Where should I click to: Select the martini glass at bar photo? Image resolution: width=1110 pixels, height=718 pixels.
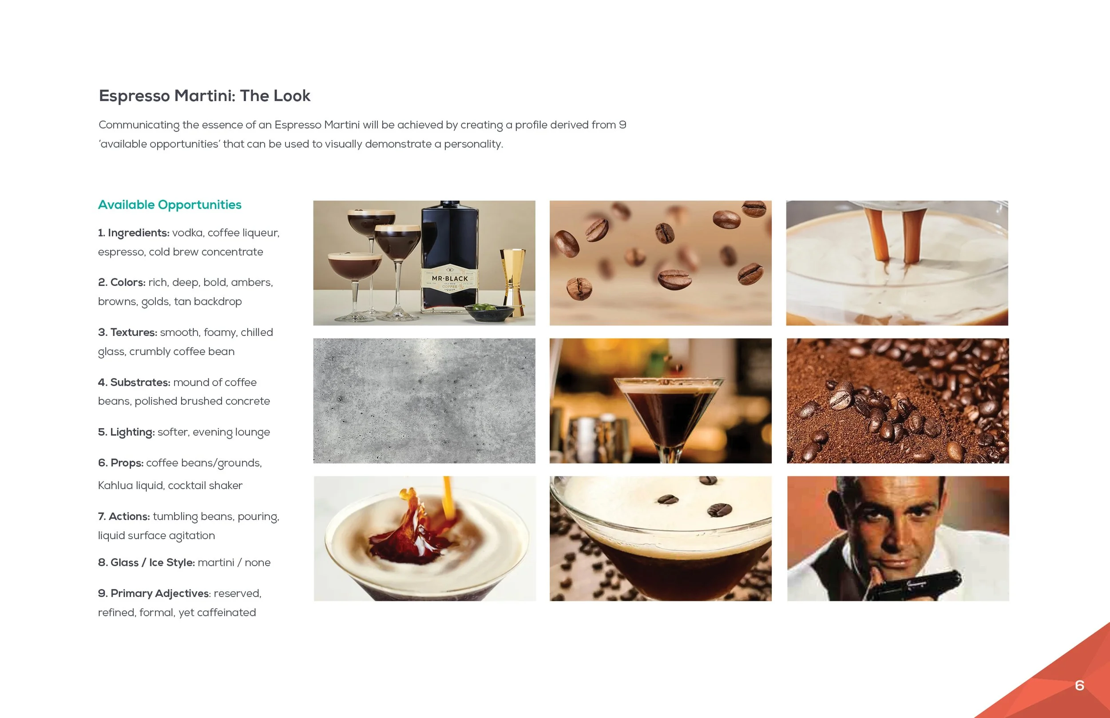pos(660,401)
